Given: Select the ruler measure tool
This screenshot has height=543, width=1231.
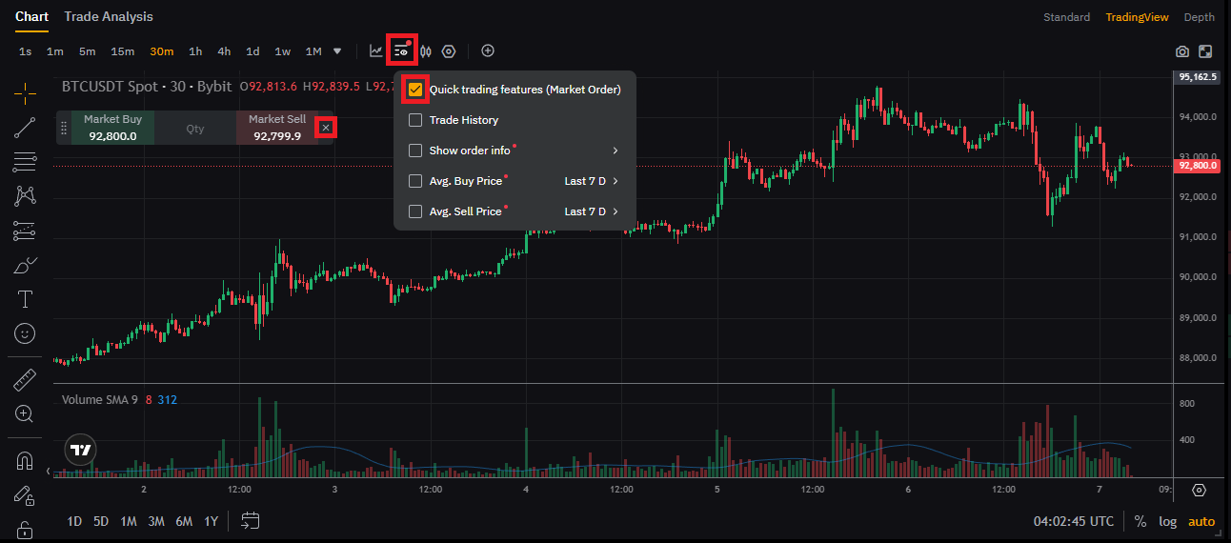Looking at the screenshot, I should pos(25,380).
